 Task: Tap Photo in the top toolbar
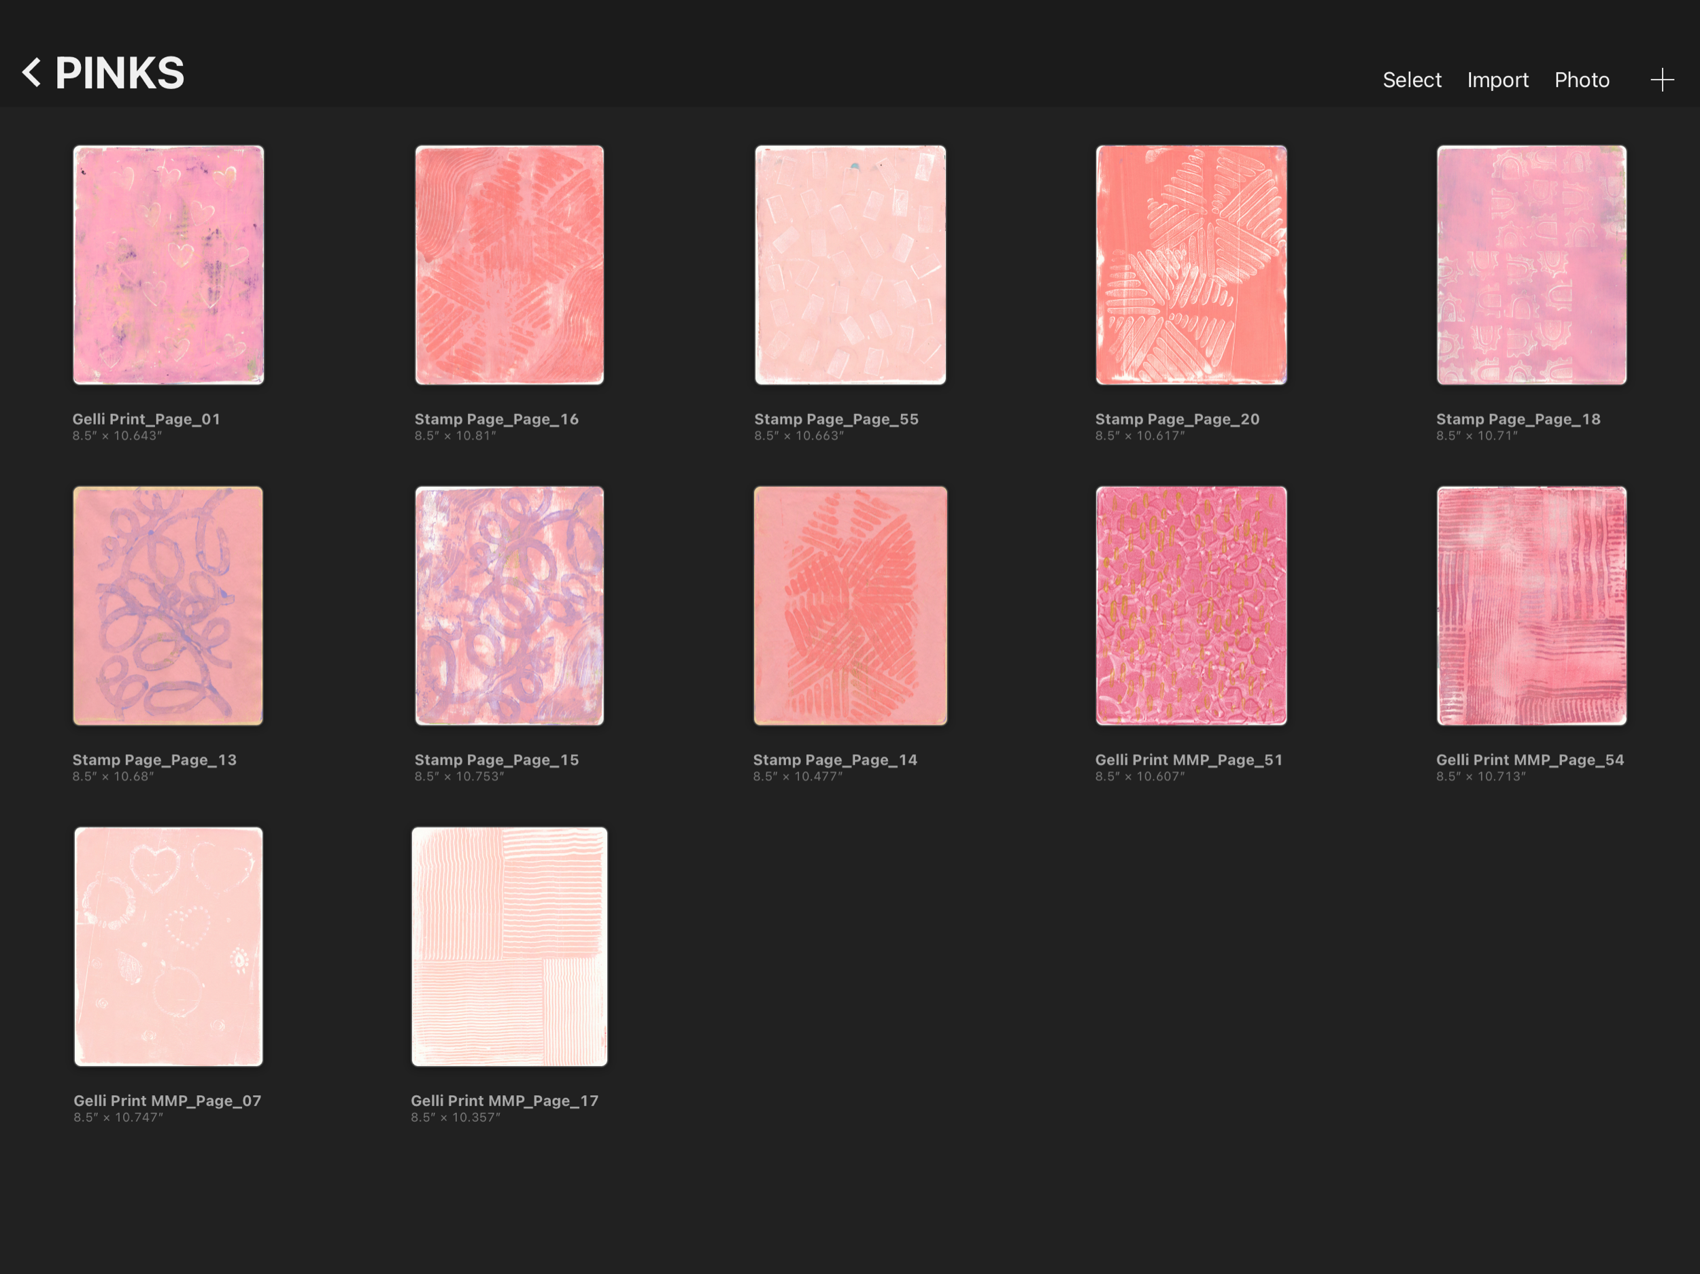[x=1581, y=80]
